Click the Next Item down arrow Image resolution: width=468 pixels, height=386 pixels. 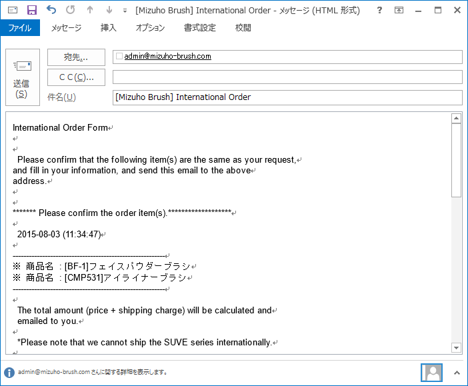109,10
